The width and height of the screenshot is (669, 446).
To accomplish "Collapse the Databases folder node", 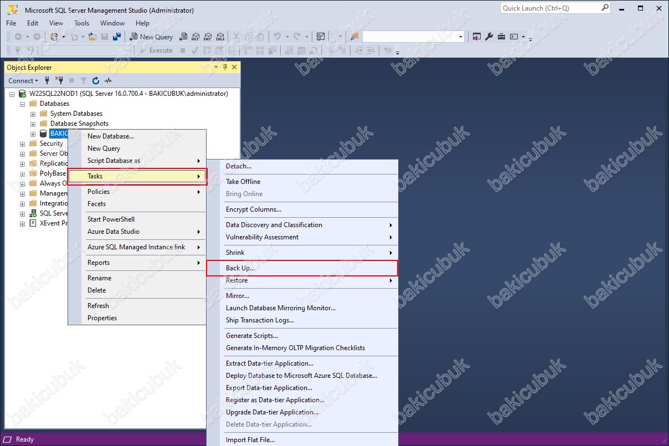I will 23,104.
